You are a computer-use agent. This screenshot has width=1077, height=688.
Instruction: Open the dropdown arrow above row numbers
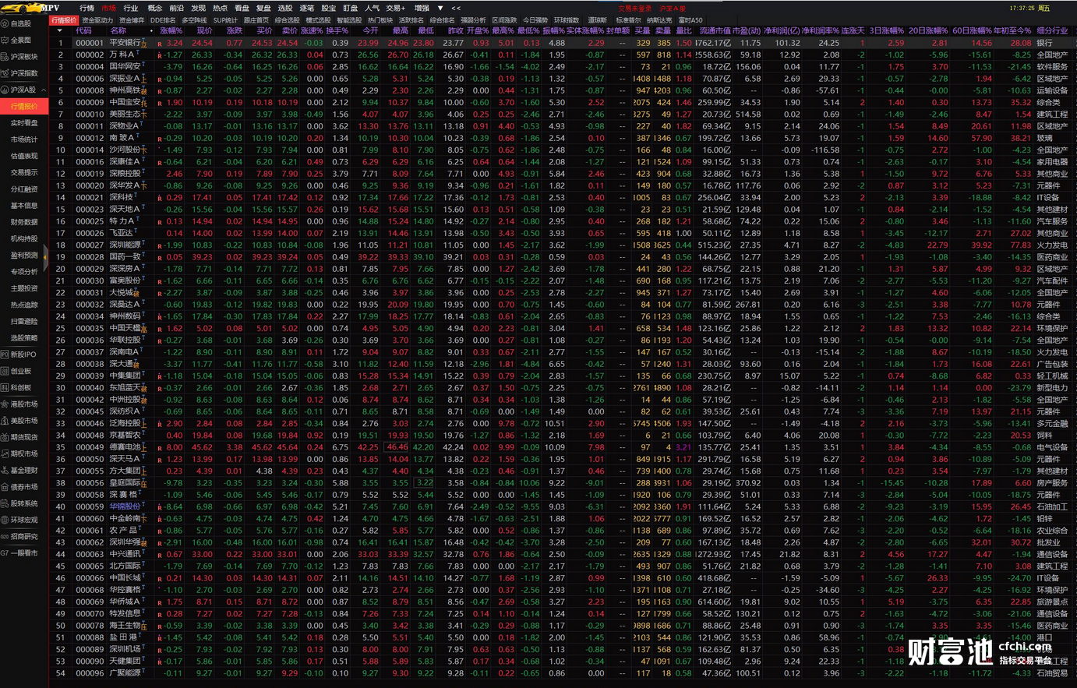point(60,31)
